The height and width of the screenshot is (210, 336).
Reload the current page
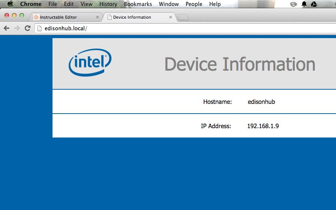(27, 28)
